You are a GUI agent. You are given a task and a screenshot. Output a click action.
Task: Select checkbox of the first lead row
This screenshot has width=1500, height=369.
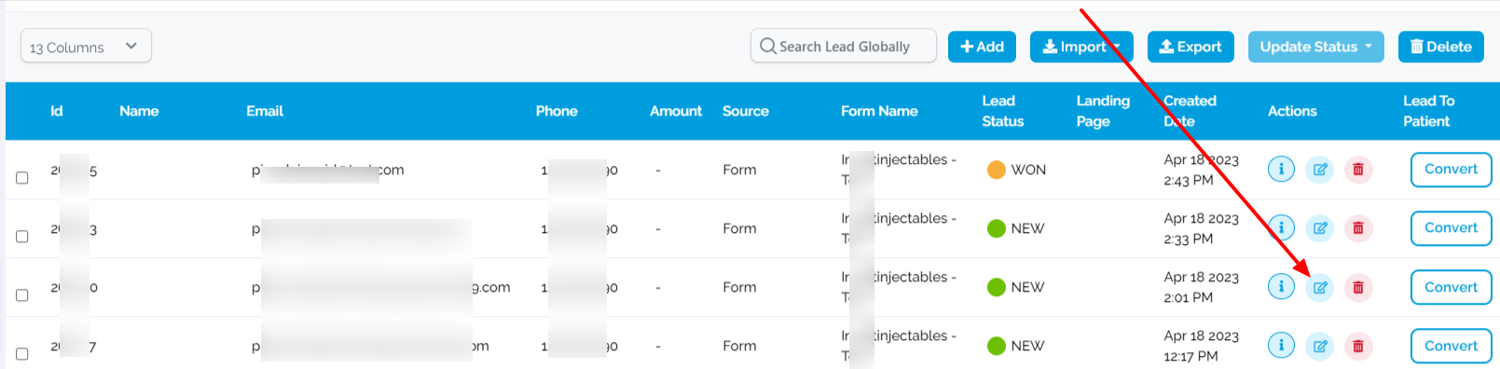[x=22, y=178]
